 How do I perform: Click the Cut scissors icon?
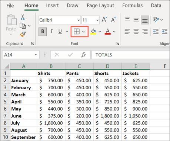[23, 17]
